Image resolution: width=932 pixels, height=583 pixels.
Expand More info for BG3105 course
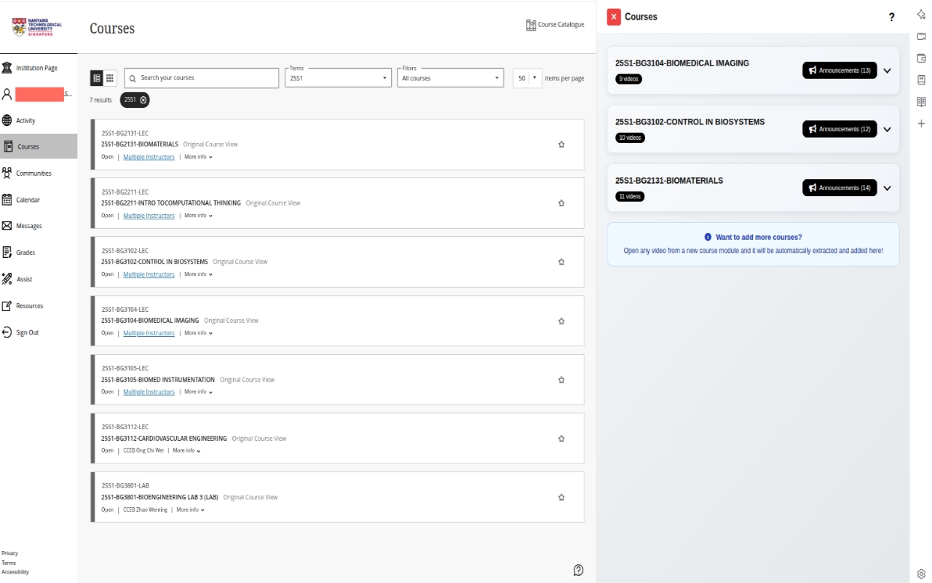point(198,392)
